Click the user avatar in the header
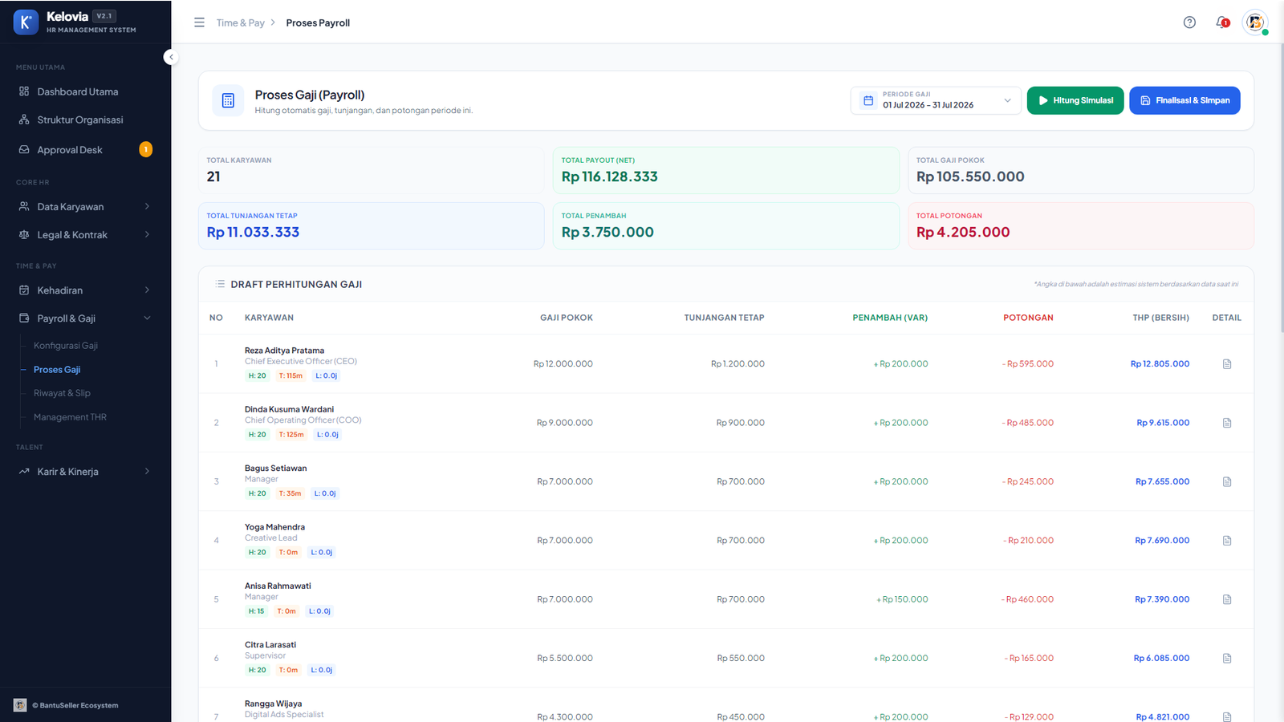This screenshot has height=722, width=1284. tap(1255, 22)
